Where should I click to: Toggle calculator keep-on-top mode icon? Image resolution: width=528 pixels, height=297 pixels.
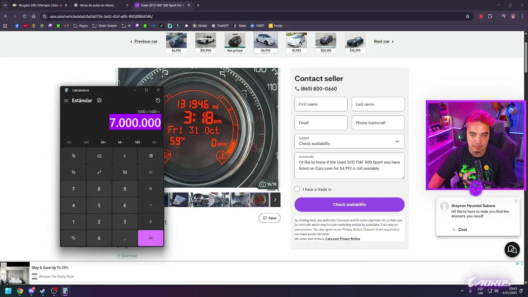pos(99,101)
